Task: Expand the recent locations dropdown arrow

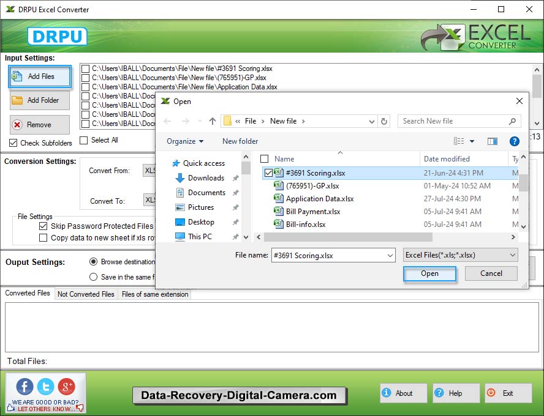Action: coord(200,121)
